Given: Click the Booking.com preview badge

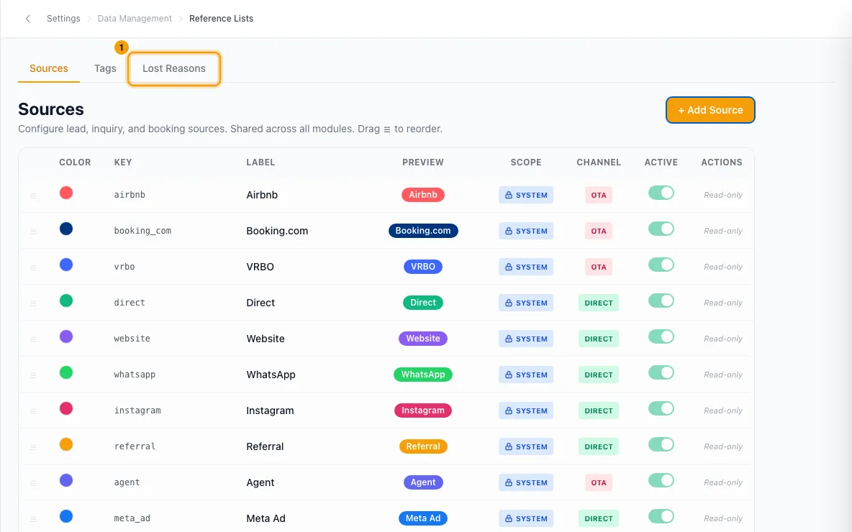Looking at the screenshot, I should (x=422, y=231).
